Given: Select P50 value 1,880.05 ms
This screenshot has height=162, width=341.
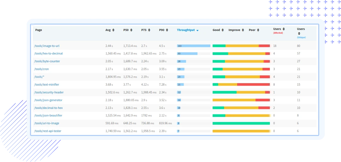Looking at the screenshot, I should click(131, 100).
